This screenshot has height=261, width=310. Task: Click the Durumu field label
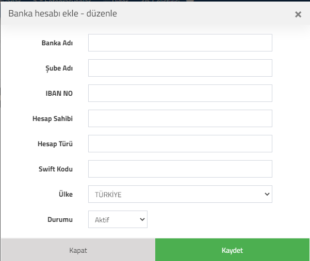click(60, 220)
